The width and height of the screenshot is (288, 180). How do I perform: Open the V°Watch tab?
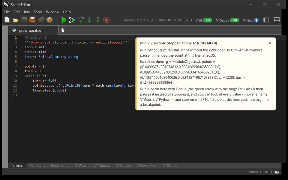tap(82, 166)
